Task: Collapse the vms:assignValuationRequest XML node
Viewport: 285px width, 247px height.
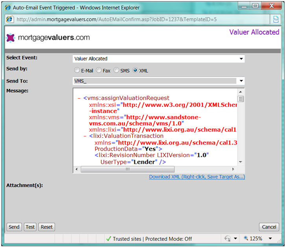Action: pyautogui.click(x=79, y=98)
